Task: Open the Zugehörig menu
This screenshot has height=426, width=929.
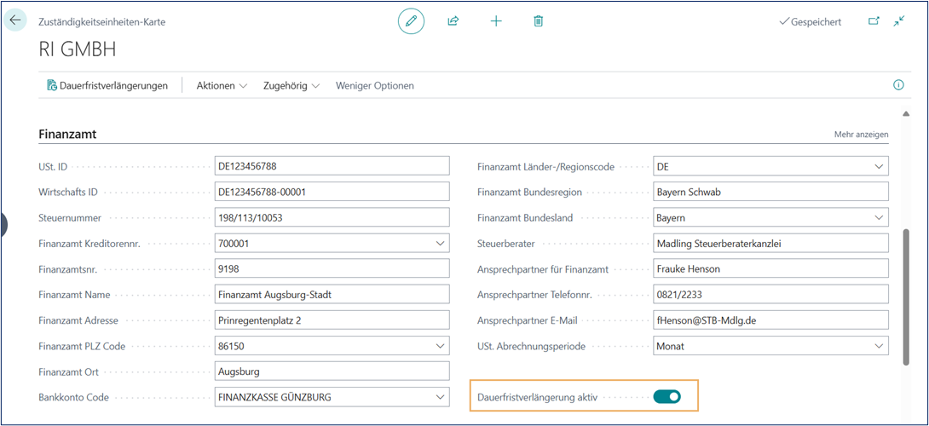Action: coord(291,85)
